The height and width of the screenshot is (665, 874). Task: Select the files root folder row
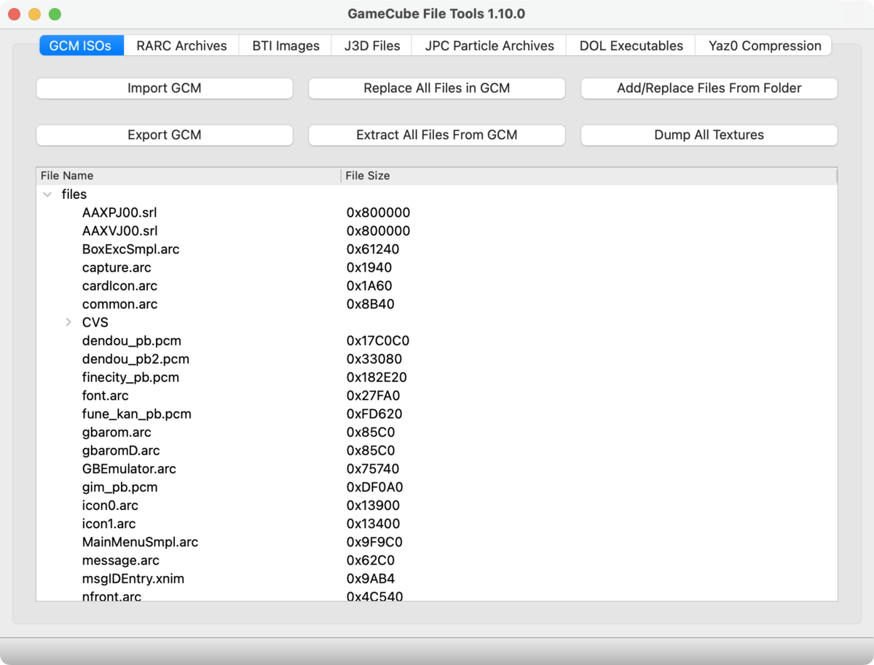click(x=436, y=194)
